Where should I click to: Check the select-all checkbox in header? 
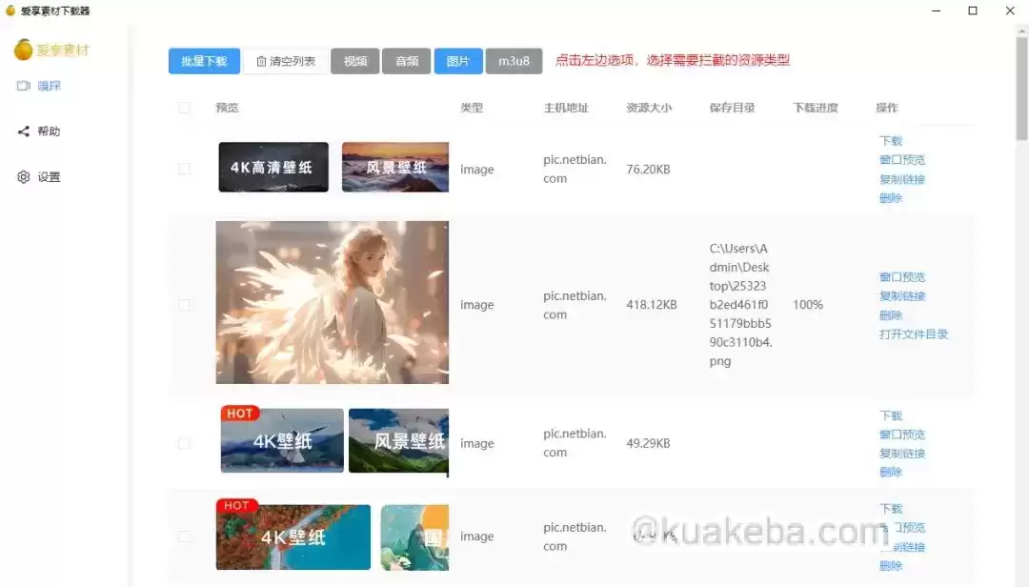pos(184,108)
